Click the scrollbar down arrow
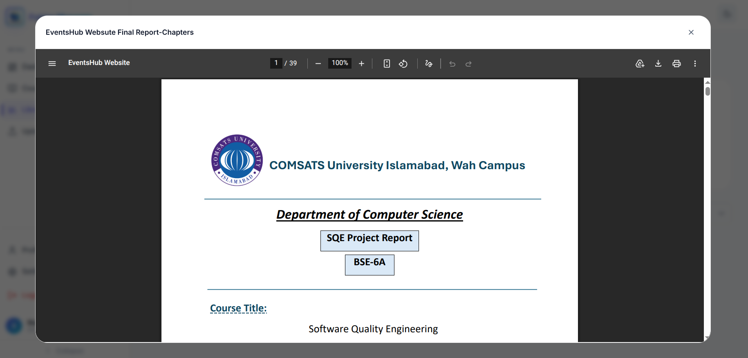Image resolution: width=748 pixels, height=358 pixels. pos(707,338)
